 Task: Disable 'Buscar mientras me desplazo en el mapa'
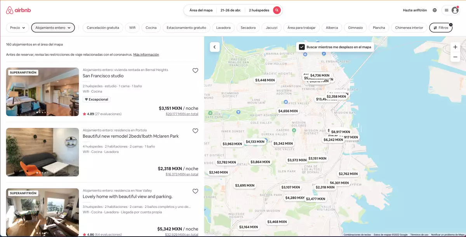pos(302,47)
